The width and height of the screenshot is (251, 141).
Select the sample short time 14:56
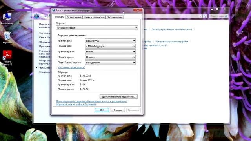pos(83,85)
